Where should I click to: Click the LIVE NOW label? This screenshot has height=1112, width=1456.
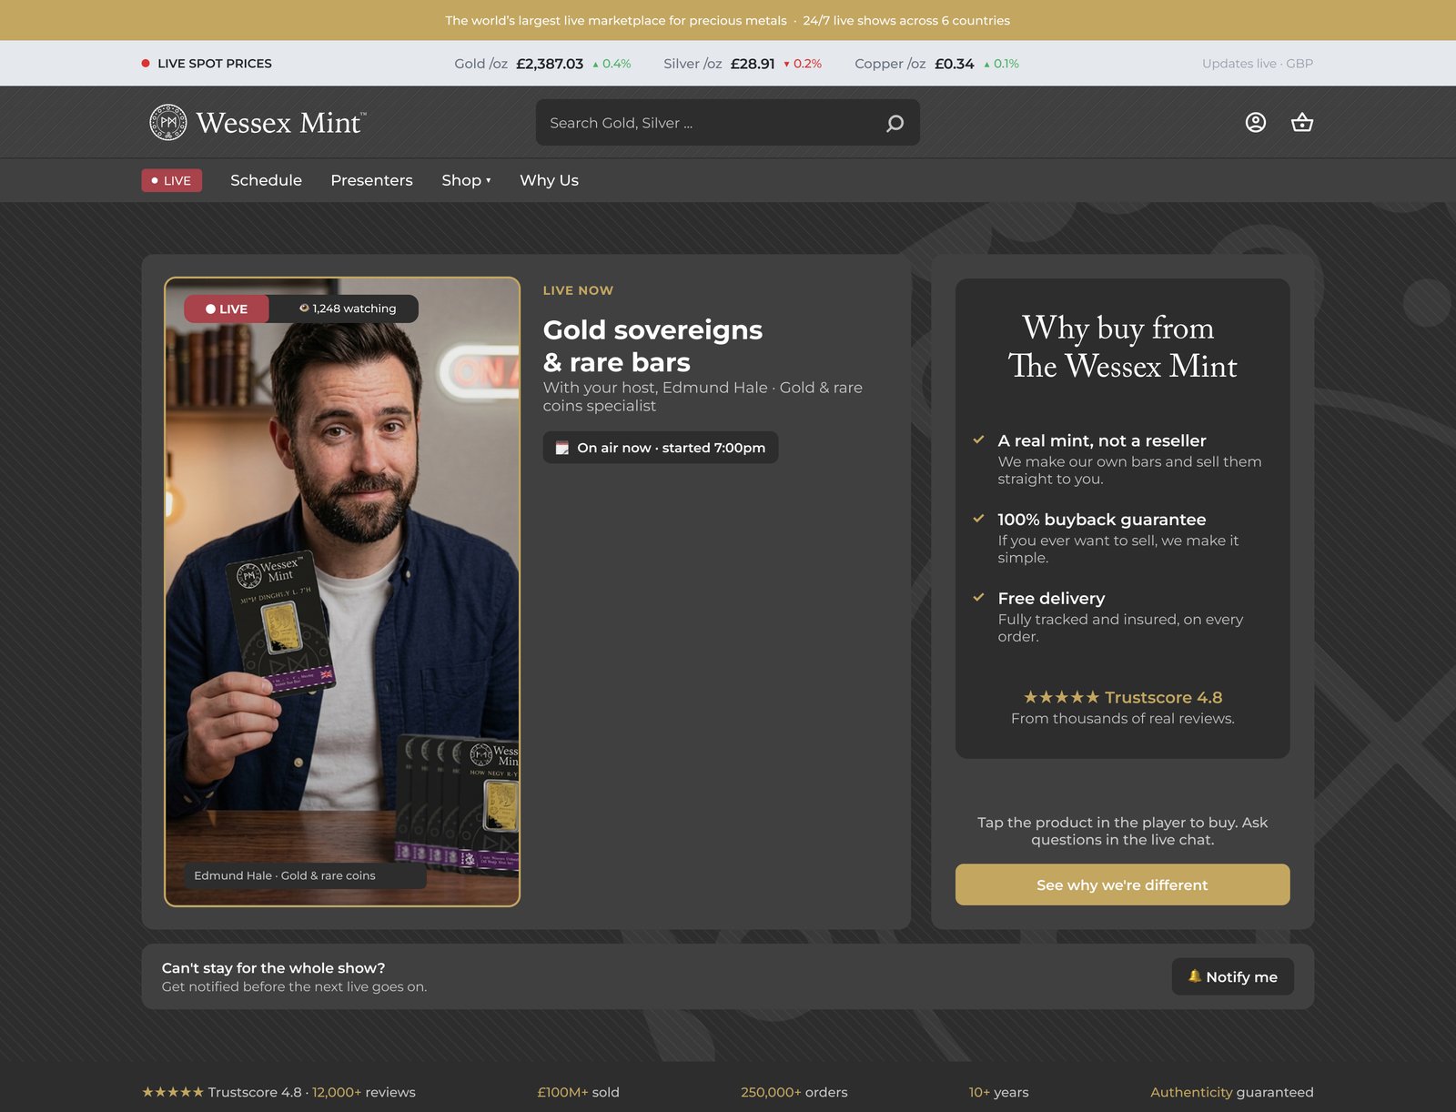(x=578, y=290)
